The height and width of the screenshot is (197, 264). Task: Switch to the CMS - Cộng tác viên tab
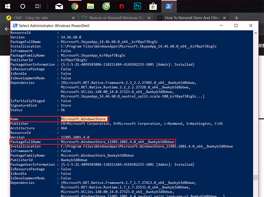[31, 18]
